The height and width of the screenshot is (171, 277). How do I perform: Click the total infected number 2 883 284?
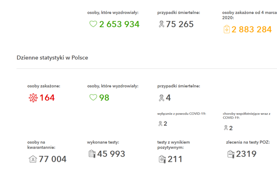[x=251, y=29]
